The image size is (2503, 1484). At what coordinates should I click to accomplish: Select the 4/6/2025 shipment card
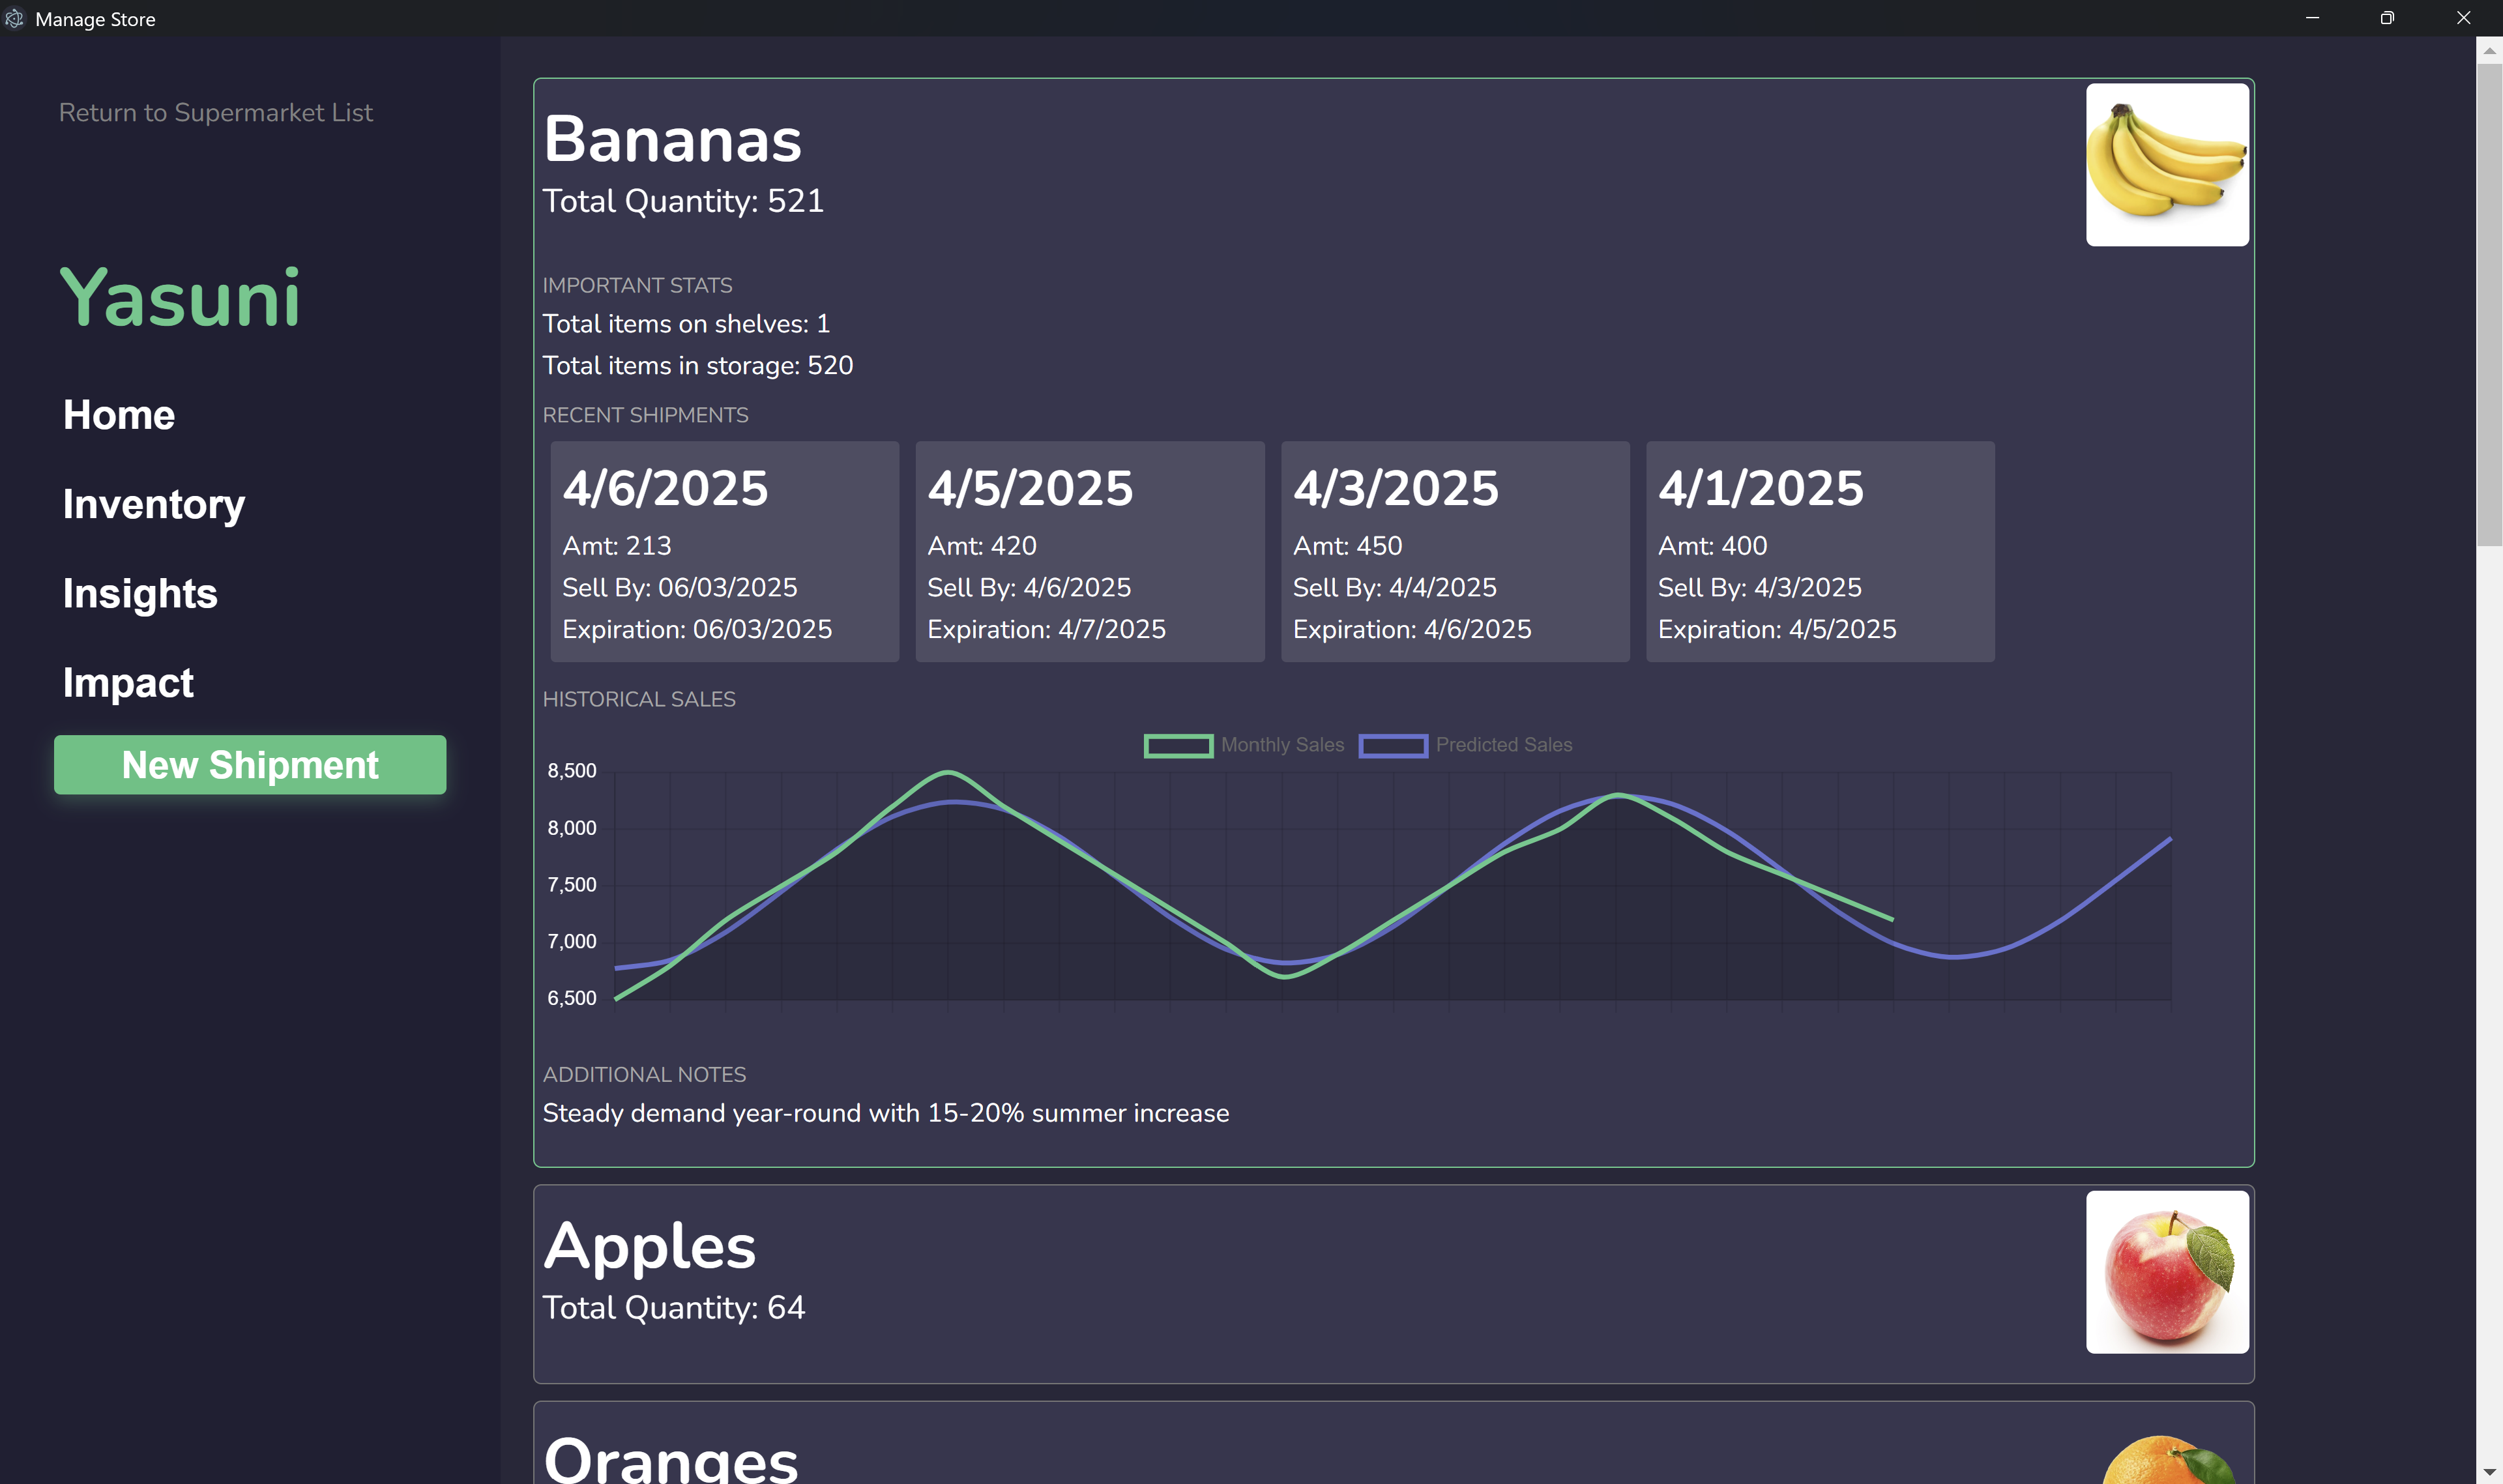724,551
